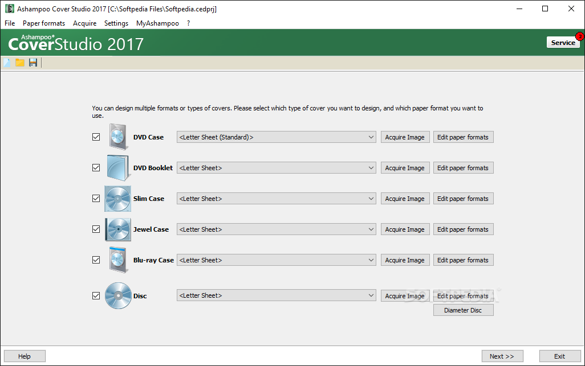
Task: Proceed with the Next >> button
Action: pos(502,356)
